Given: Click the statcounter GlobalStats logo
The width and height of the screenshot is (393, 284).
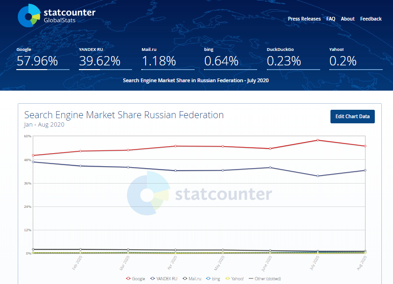Looking at the screenshot, I should [x=56, y=15].
